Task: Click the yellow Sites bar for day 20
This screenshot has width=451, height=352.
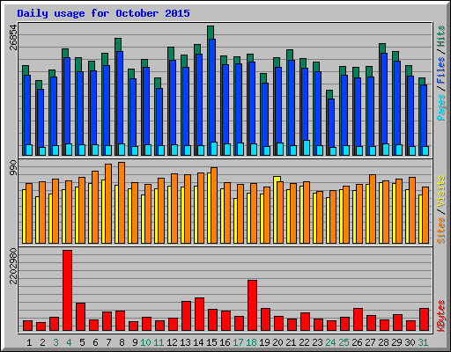Action: pos(276,209)
